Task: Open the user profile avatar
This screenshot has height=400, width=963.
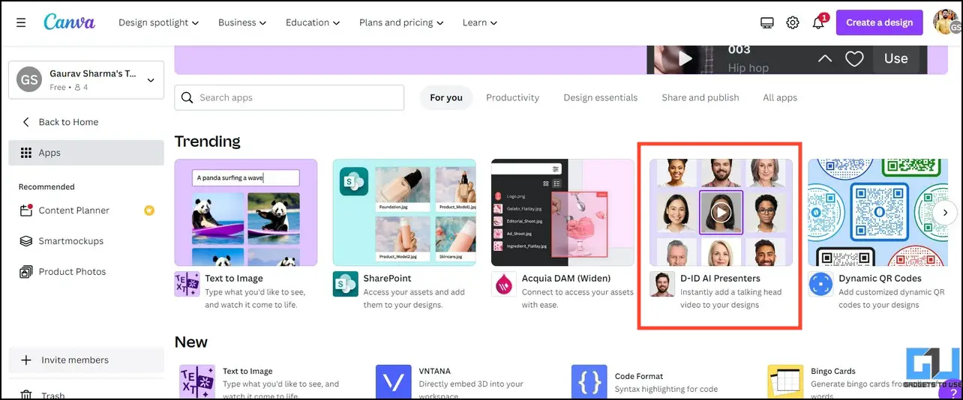Action: [x=946, y=22]
